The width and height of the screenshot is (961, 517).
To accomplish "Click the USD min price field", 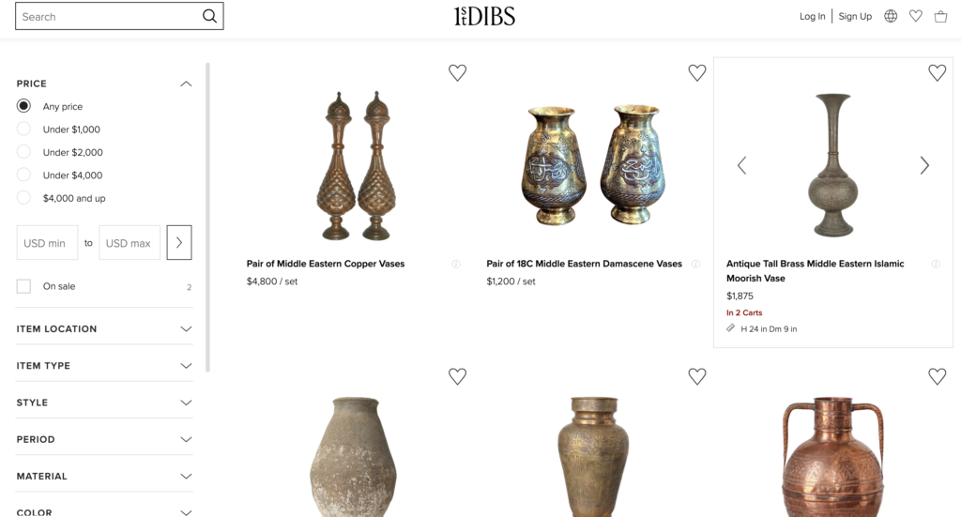I will (47, 243).
